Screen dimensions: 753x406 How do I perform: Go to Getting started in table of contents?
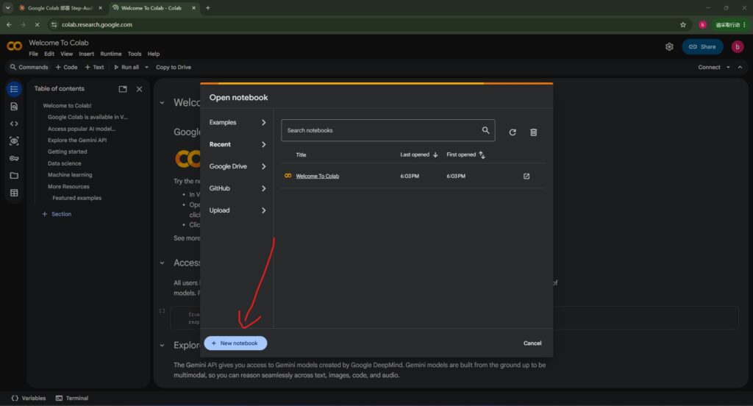click(x=67, y=152)
